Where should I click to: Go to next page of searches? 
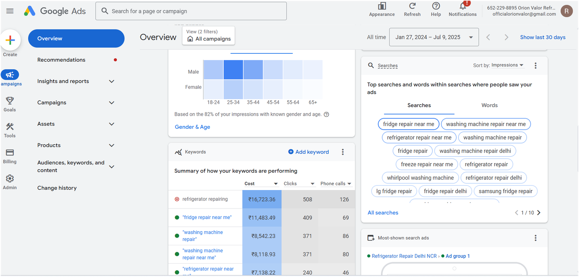(539, 213)
